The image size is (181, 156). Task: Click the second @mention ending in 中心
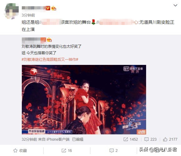coord(119,22)
